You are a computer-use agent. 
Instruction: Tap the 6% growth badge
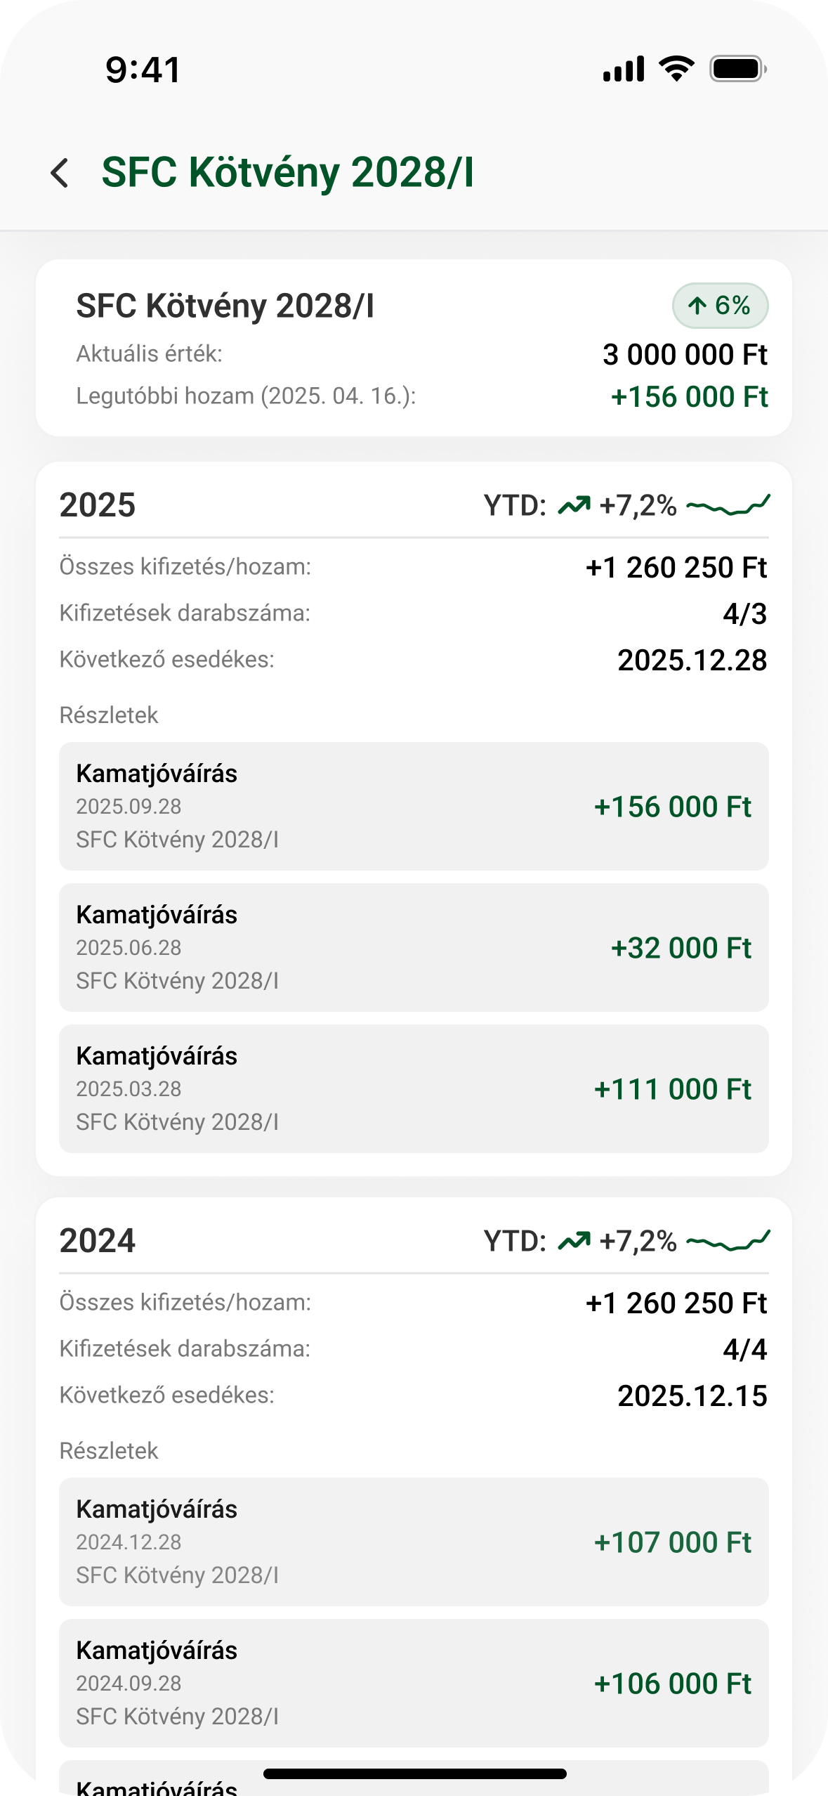click(x=720, y=306)
